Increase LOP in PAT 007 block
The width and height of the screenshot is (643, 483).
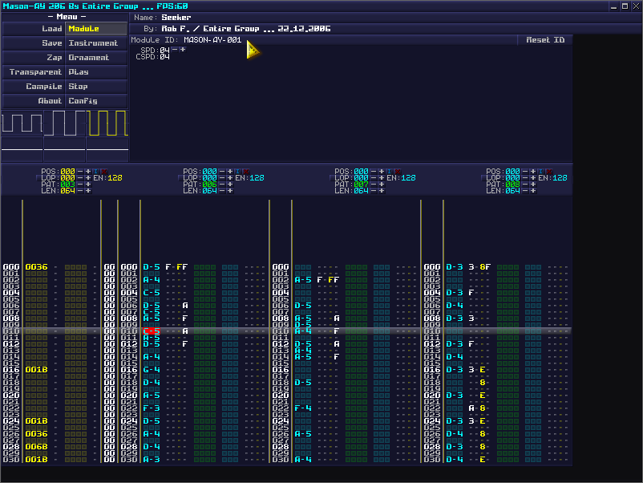[382, 177]
